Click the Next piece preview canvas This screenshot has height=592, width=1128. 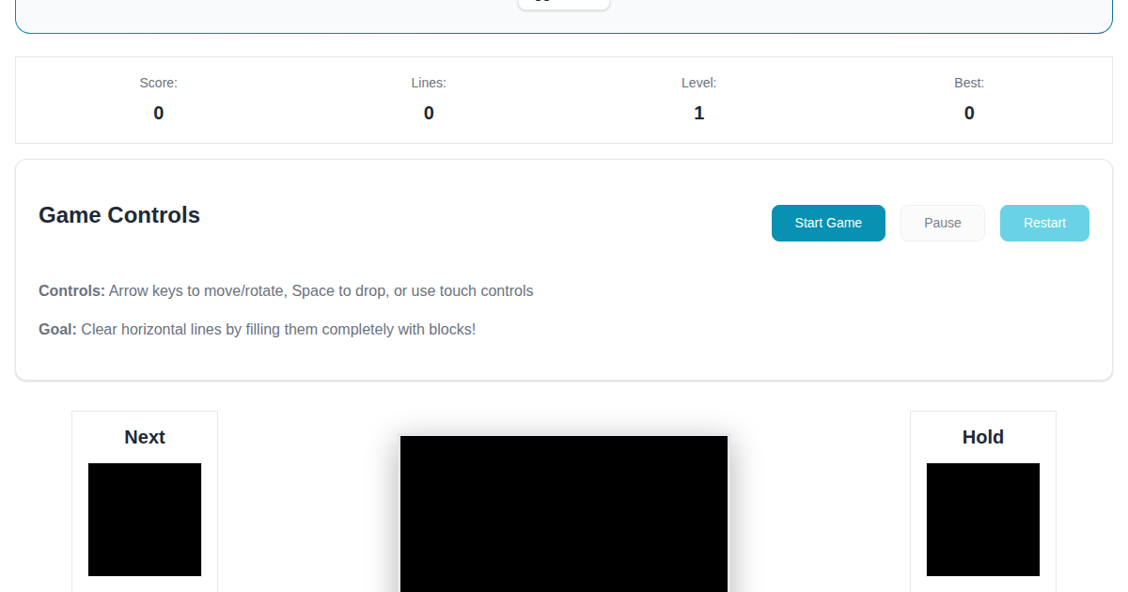coord(145,520)
